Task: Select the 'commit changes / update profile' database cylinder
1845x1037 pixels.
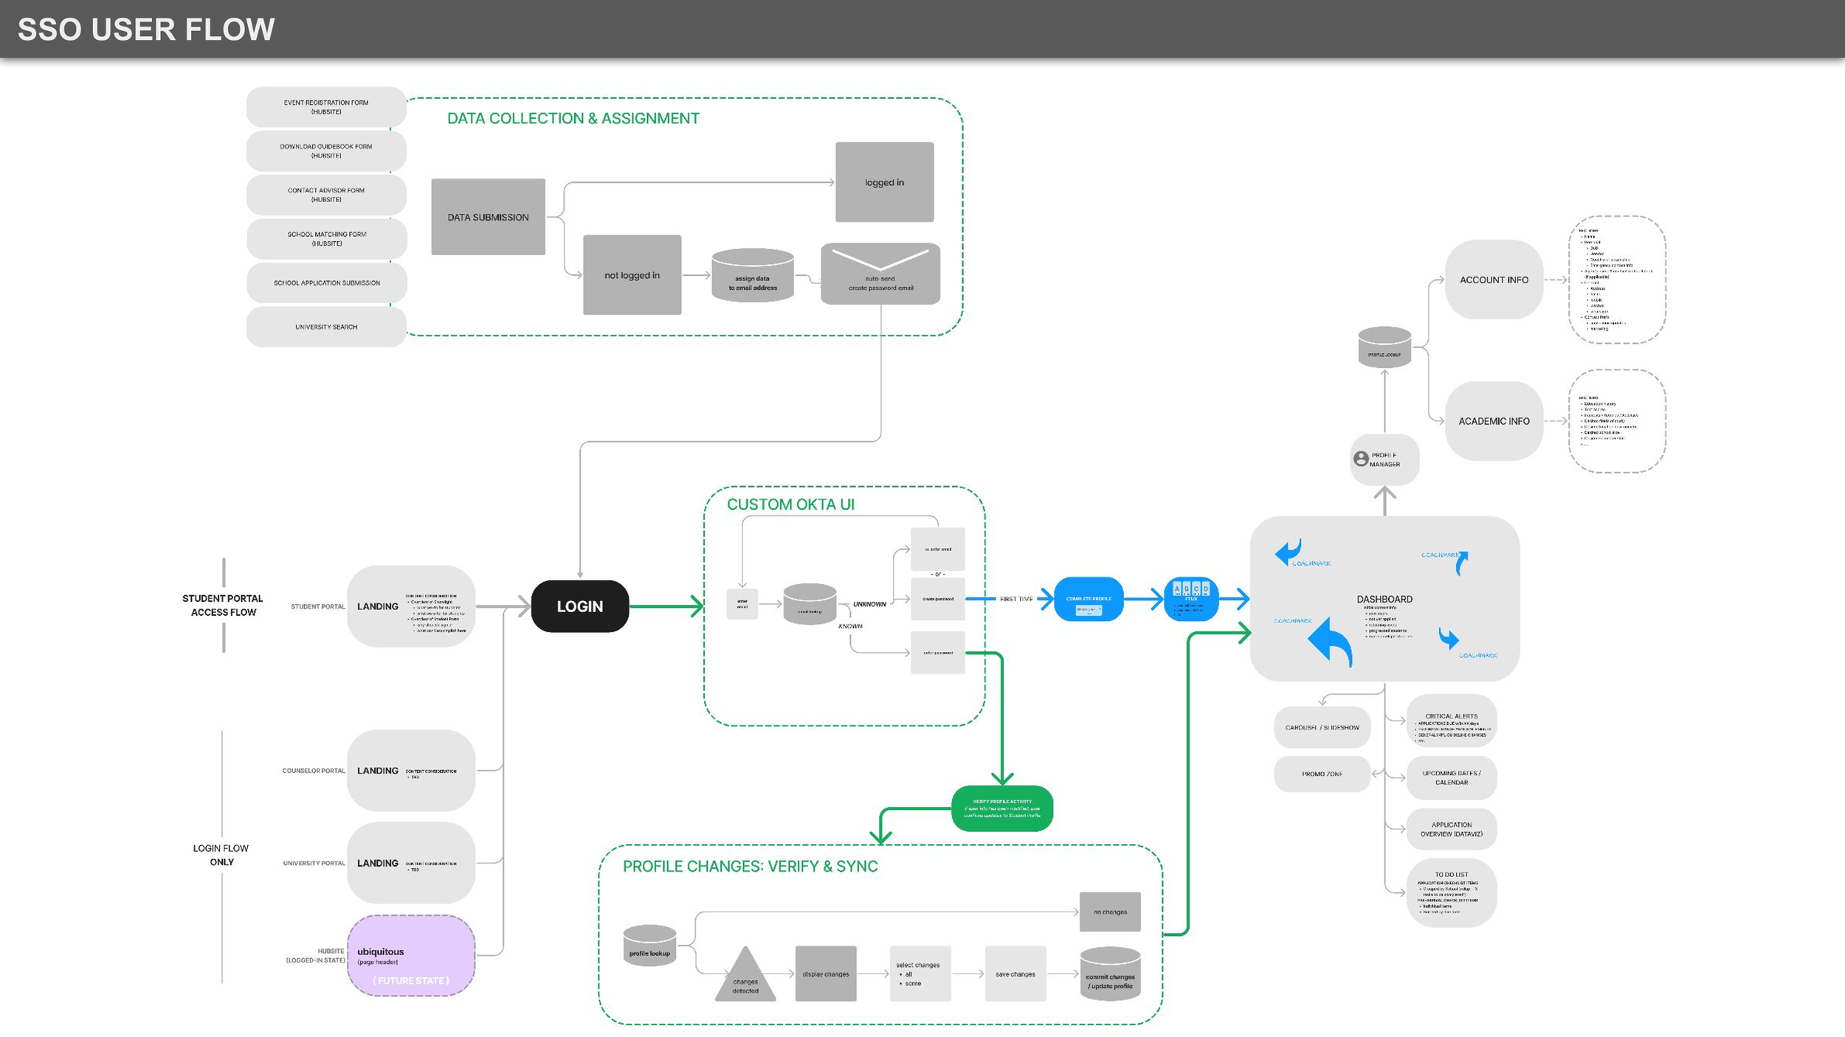Action: [x=1110, y=974]
